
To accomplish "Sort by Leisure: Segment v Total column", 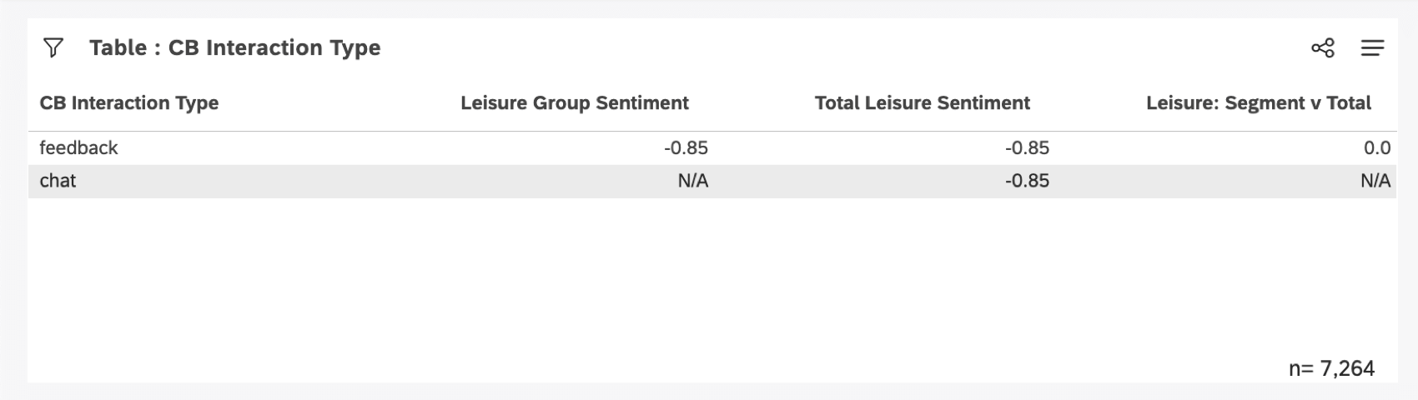I will 1258,103.
